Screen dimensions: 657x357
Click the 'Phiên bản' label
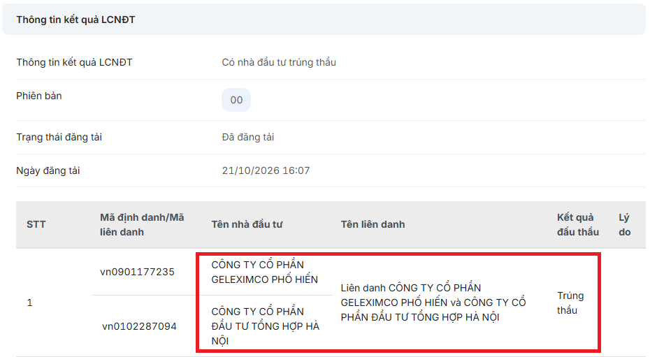[x=39, y=96]
